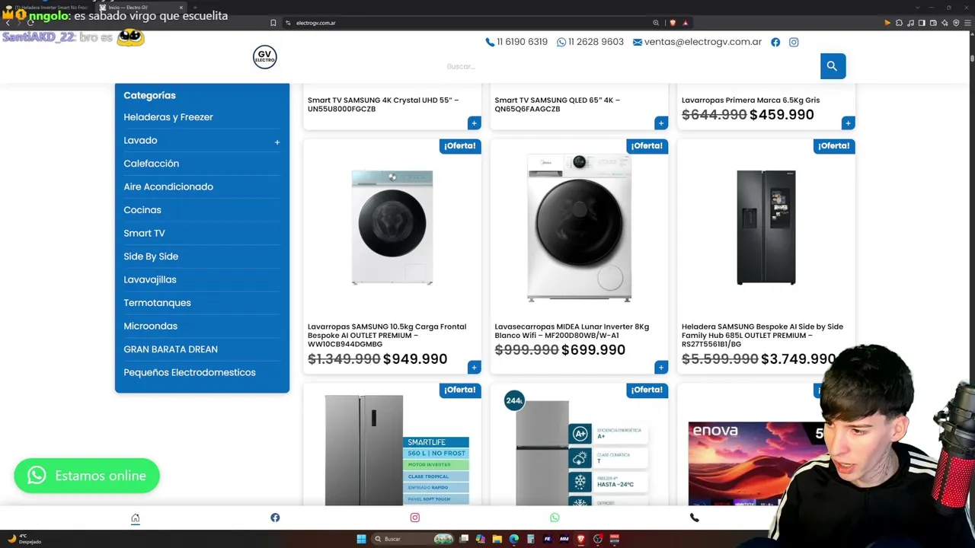The width and height of the screenshot is (975, 548).
Task: Open the Heladeras y Freezer category
Action: pyautogui.click(x=168, y=117)
